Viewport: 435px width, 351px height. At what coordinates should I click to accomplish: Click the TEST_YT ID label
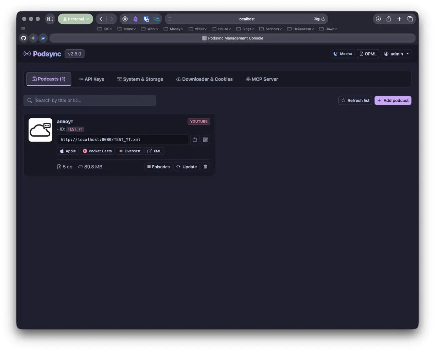tap(75, 129)
